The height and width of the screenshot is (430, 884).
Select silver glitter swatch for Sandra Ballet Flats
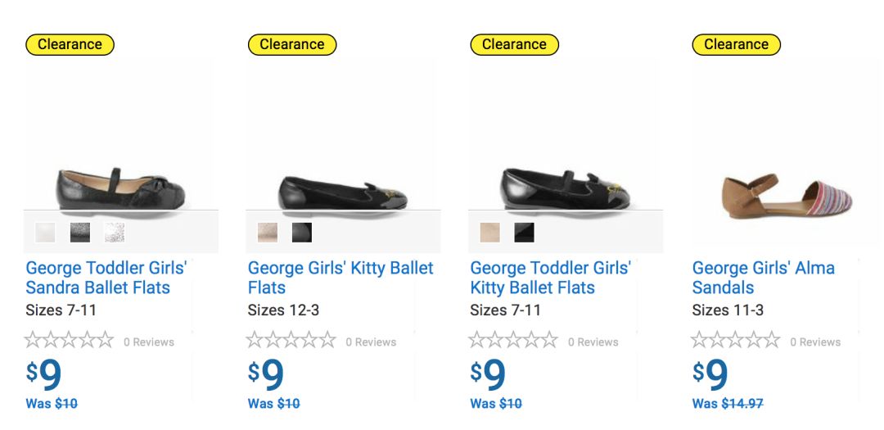(x=114, y=233)
